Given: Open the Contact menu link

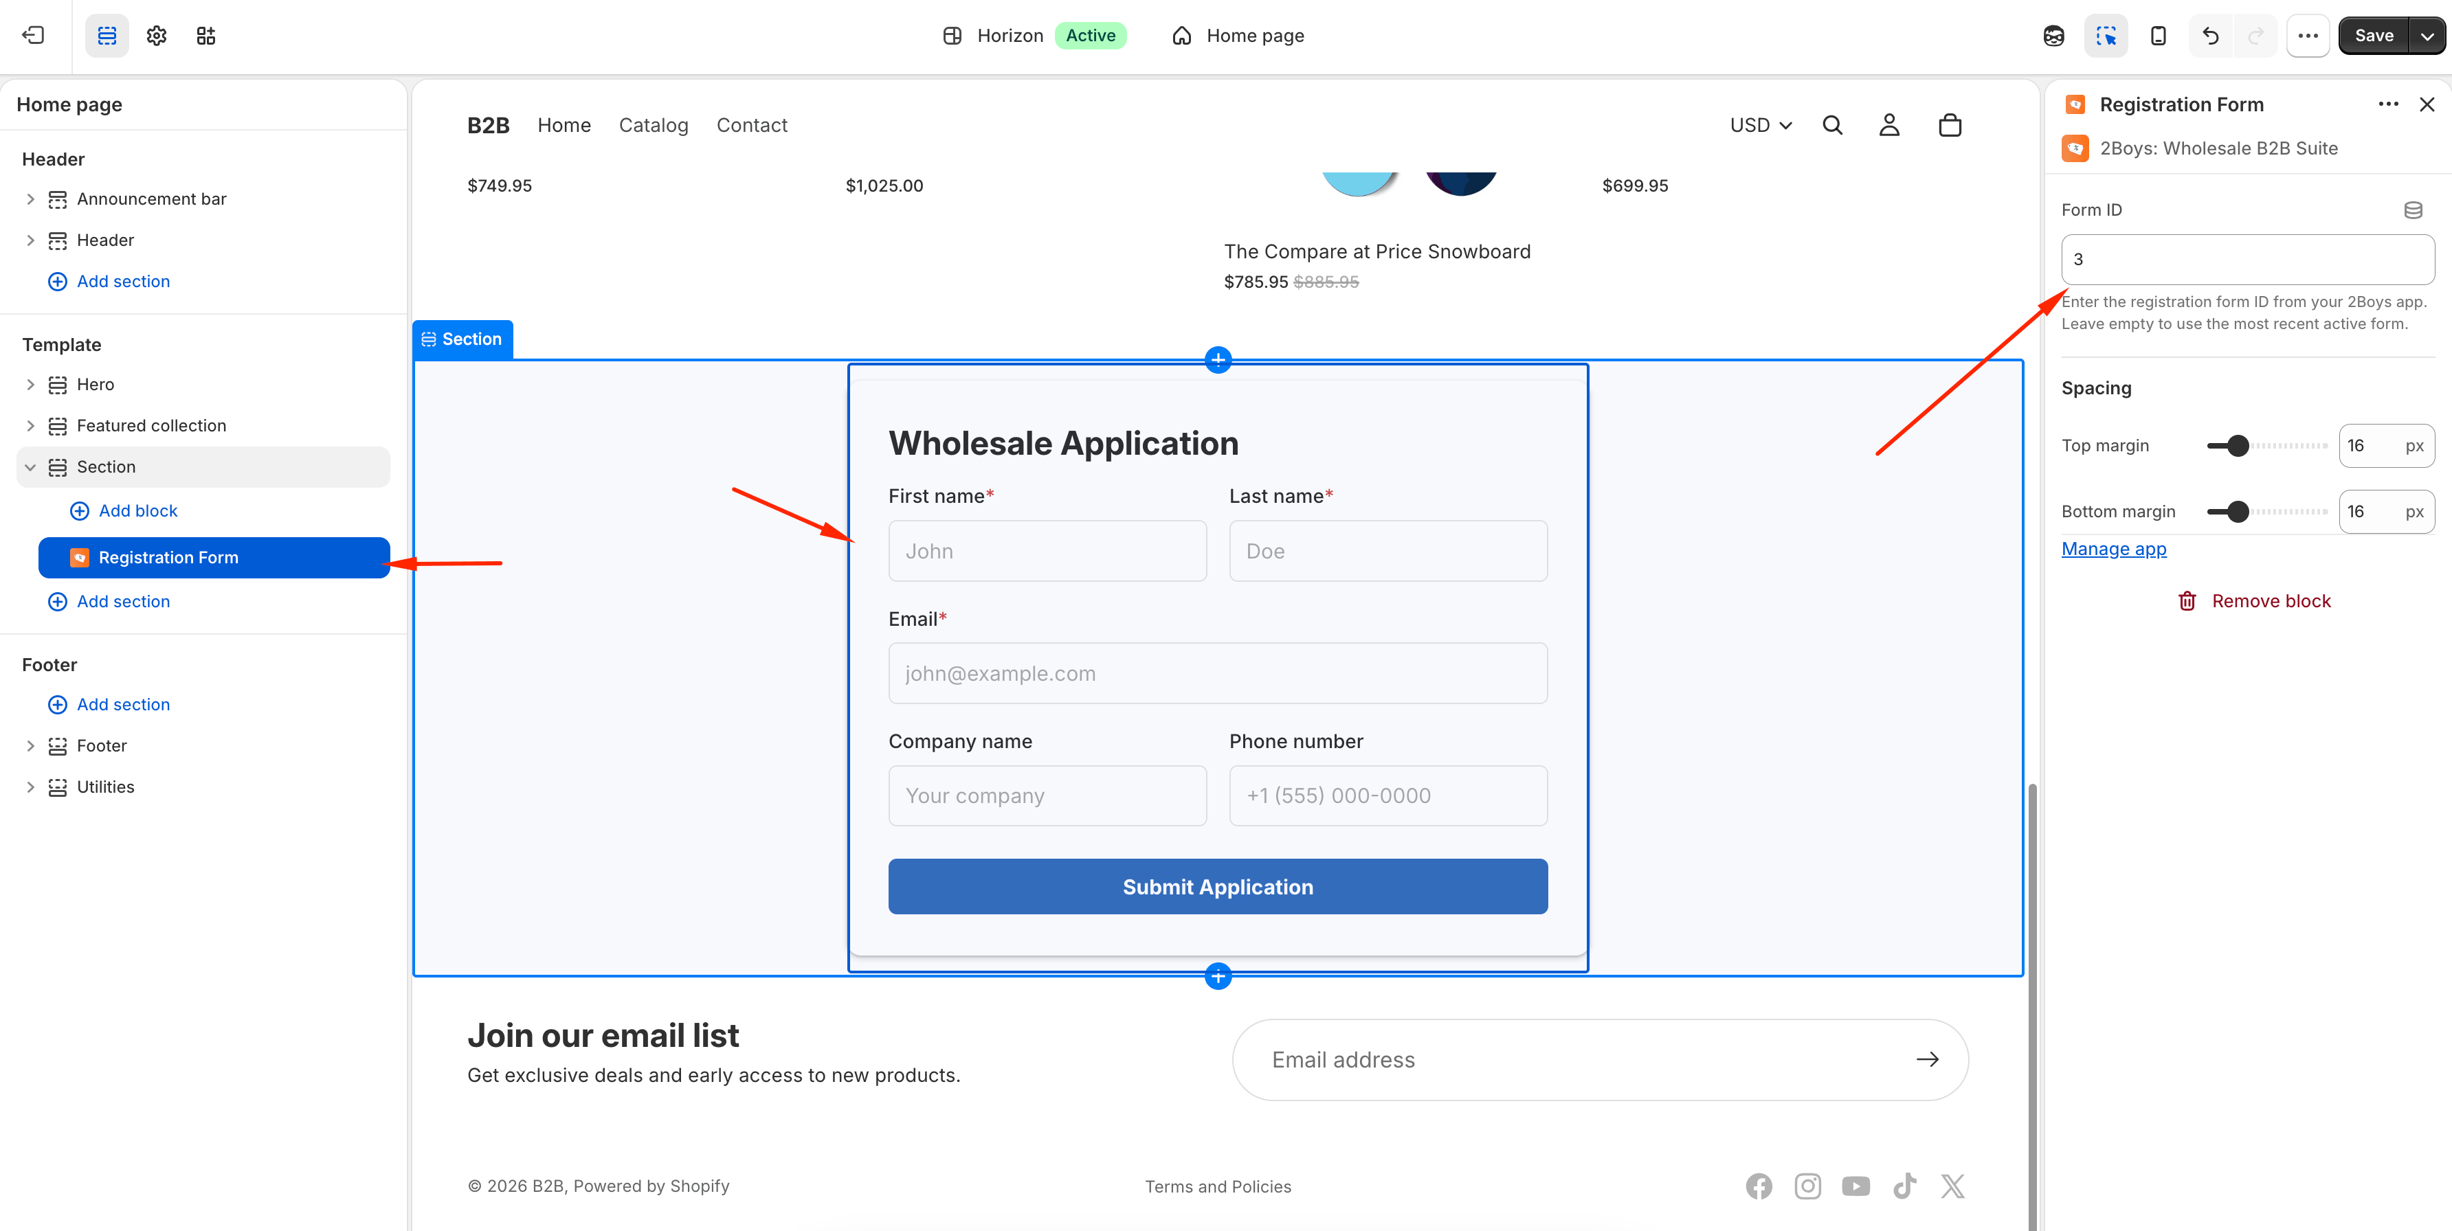Looking at the screenshot, I should pyautogui.click(x=752, y=124).
